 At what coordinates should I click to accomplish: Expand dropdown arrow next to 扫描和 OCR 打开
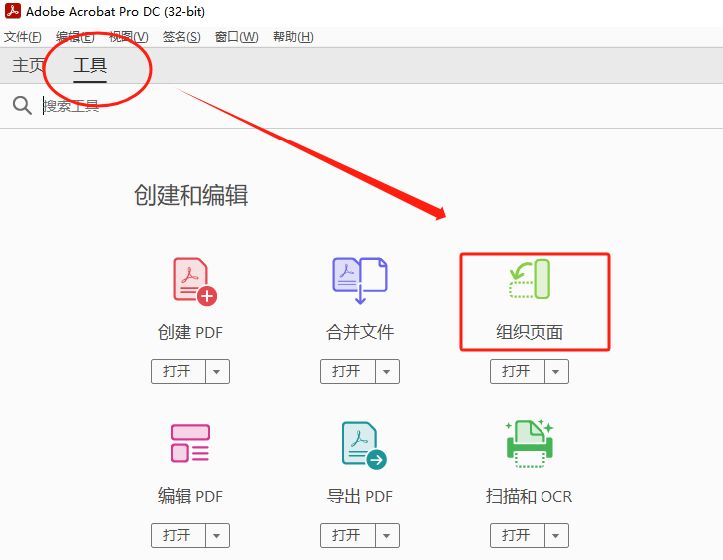(x=556, y=535)
